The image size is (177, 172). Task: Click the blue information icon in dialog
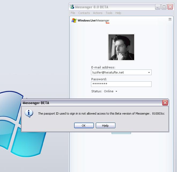pyautogui.click(x=29, y=114)
